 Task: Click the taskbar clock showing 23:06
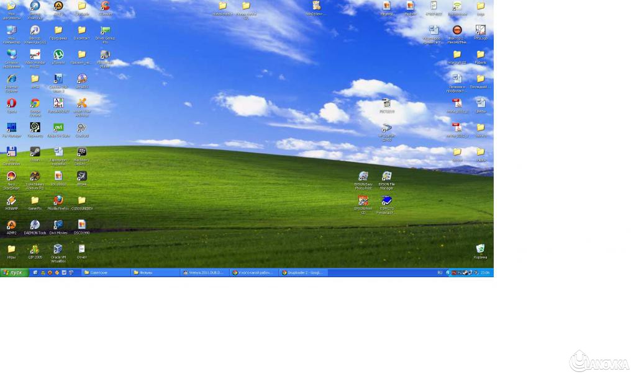(485, 273)
